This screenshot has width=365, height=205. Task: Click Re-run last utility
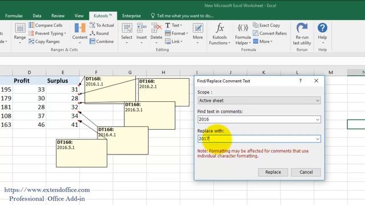[302, 34]
